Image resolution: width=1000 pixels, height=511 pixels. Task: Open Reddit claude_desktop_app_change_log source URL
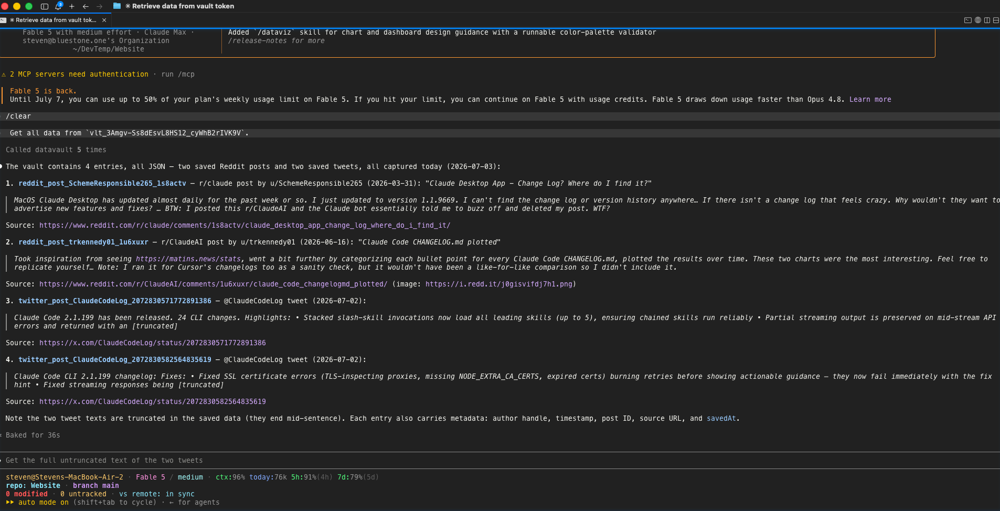(244, 225)
